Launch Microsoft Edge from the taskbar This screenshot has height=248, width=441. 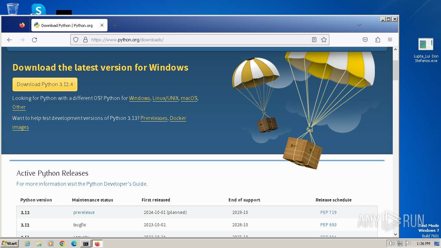coord(74,244)
